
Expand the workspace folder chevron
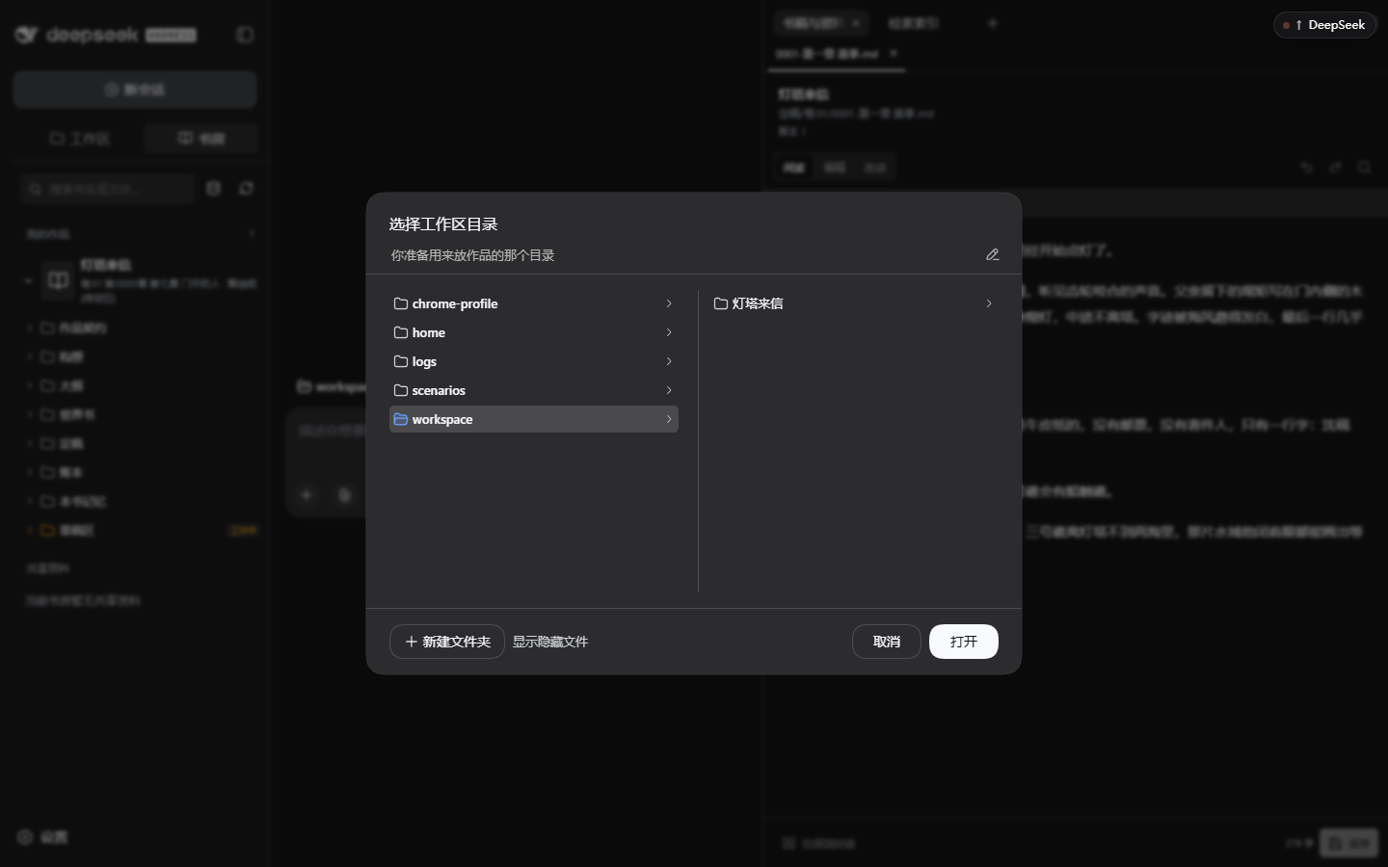(x=669, y=419)
